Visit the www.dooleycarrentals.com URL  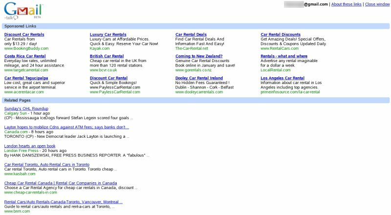pos(199,92)
